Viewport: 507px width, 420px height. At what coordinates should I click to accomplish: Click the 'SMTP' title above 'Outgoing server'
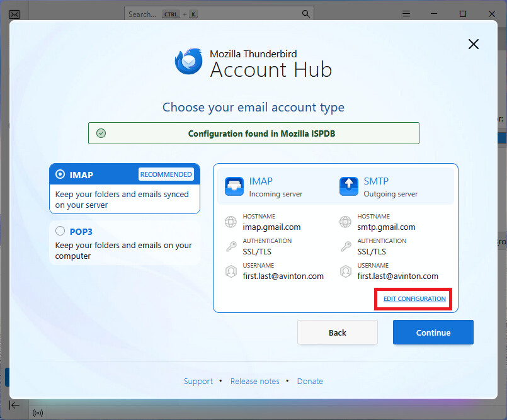tap(376, 181)
